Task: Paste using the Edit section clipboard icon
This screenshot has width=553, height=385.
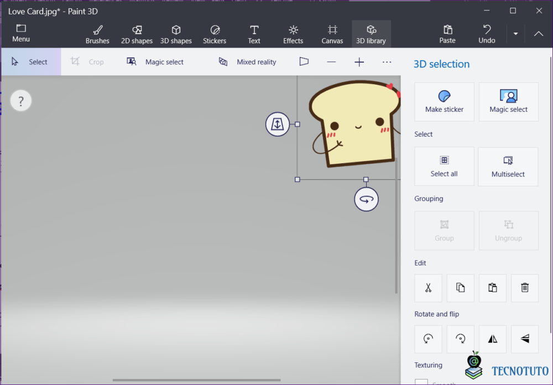Action: 493,288
